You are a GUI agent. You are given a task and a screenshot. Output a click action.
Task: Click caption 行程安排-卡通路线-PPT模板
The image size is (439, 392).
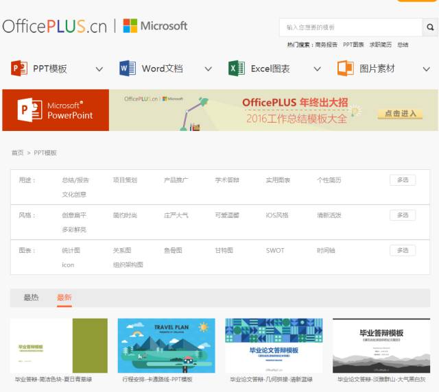(x=157, y=380)
